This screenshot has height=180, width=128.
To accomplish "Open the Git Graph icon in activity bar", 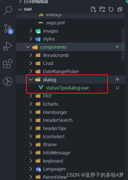I will (x=8, y=82).
